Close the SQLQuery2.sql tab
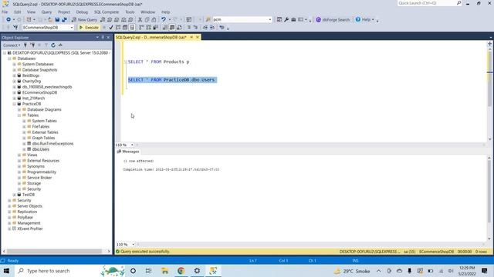 point(198,37)
